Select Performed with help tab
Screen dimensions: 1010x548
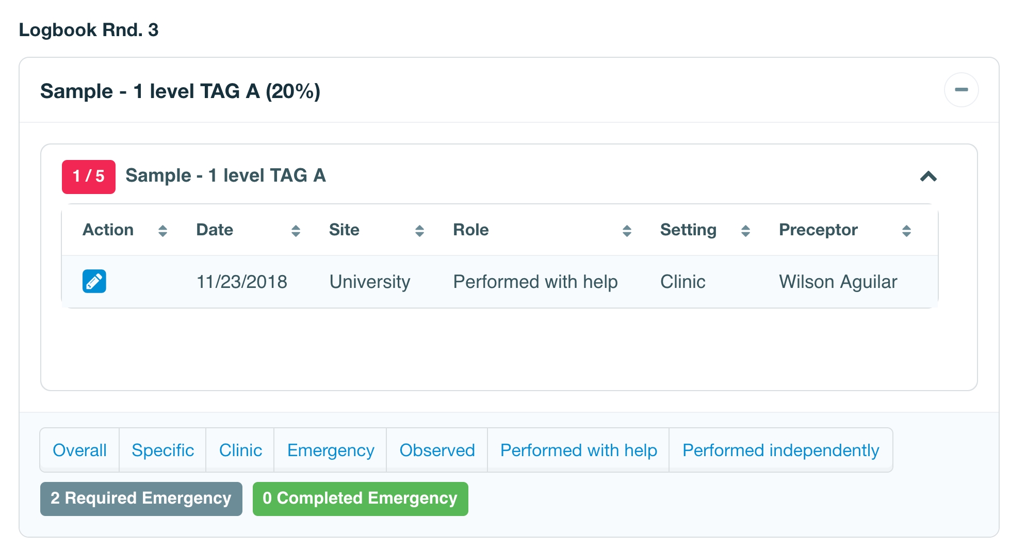pyautogui.click(x=578, y=450)
